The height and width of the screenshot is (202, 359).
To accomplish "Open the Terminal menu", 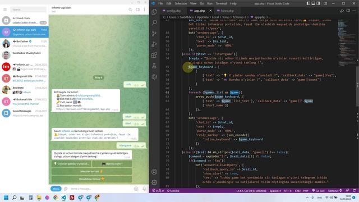I will click(x=222, y=3).
